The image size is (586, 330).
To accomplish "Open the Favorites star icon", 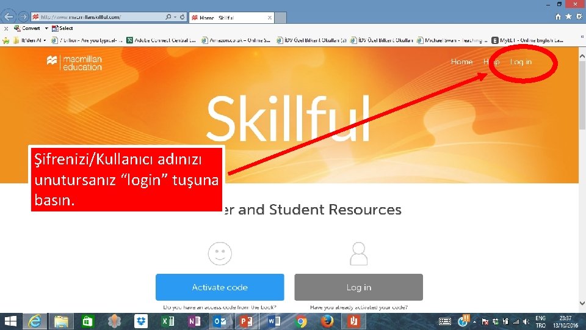I will click(x=568, y=16).
